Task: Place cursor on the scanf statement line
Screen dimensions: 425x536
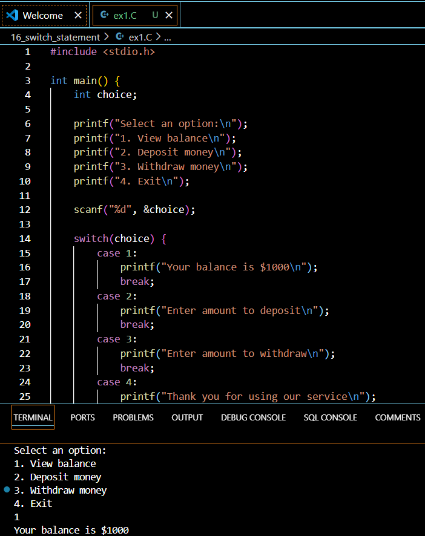Action: pyautogui.click(x=134, y=210)
